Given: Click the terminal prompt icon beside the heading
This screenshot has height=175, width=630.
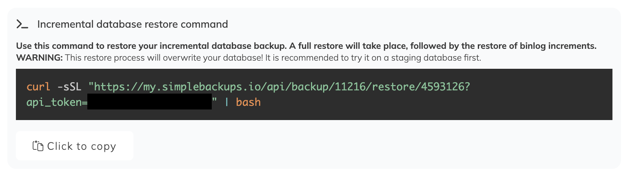Looking at the screenshot, I should pos(22,24).
